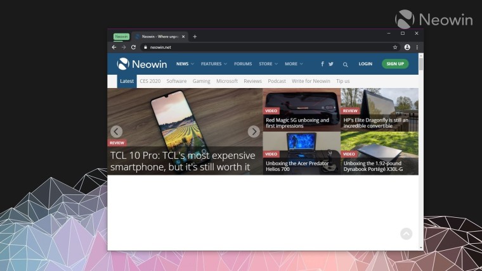Go to the previous carousel slide
This screenshot has width=482, height=271.
tap(116, 131)
